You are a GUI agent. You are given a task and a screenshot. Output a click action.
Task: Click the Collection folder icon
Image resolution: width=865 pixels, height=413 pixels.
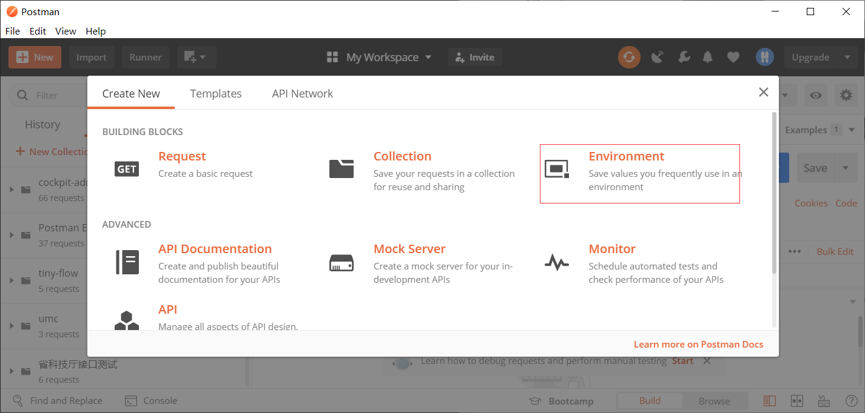click(342, 169)
